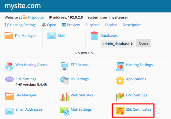This screenshot has height=119, width=171.
Task: Open the File Manager link beside Web Statistics
Action: (x=26, y=95)
